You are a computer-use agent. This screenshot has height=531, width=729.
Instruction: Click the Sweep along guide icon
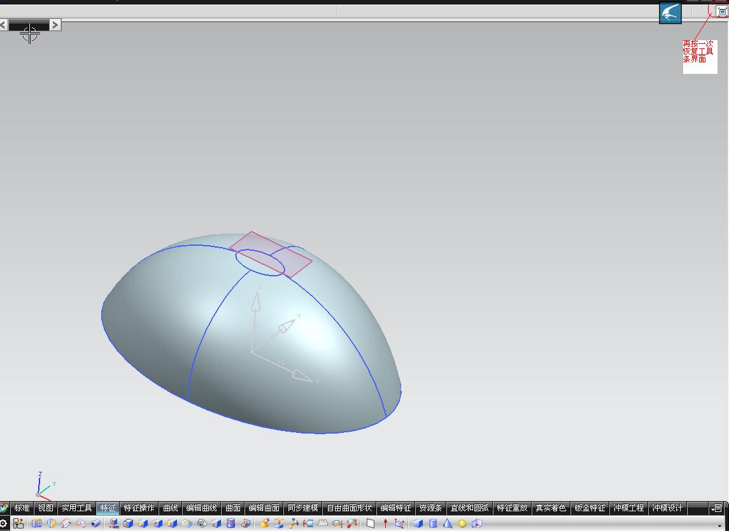[66, 523]
